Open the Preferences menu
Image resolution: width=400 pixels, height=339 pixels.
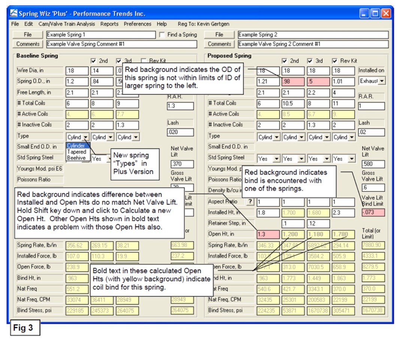(x=137, y=24)
